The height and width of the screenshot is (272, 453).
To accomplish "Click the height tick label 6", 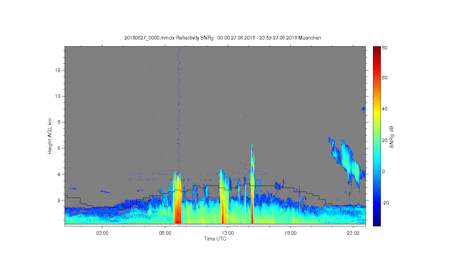I will pyautogui.click(x=59, y=148).
